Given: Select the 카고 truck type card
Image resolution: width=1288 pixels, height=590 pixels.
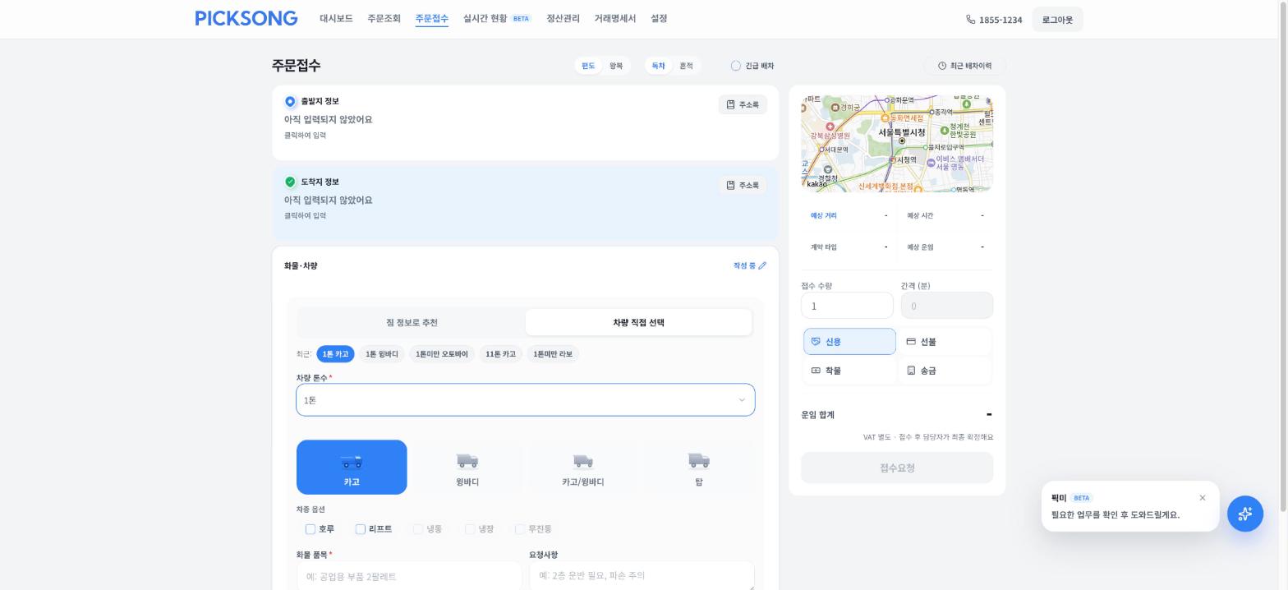Looking at the screenshot, I should point(352,468).
